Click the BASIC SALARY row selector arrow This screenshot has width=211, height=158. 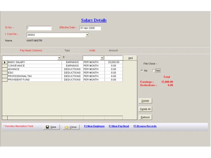[x=5, y=62]
